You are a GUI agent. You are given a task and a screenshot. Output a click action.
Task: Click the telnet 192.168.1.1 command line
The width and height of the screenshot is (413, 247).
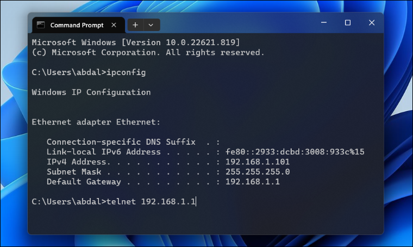(x=114, y=202)
